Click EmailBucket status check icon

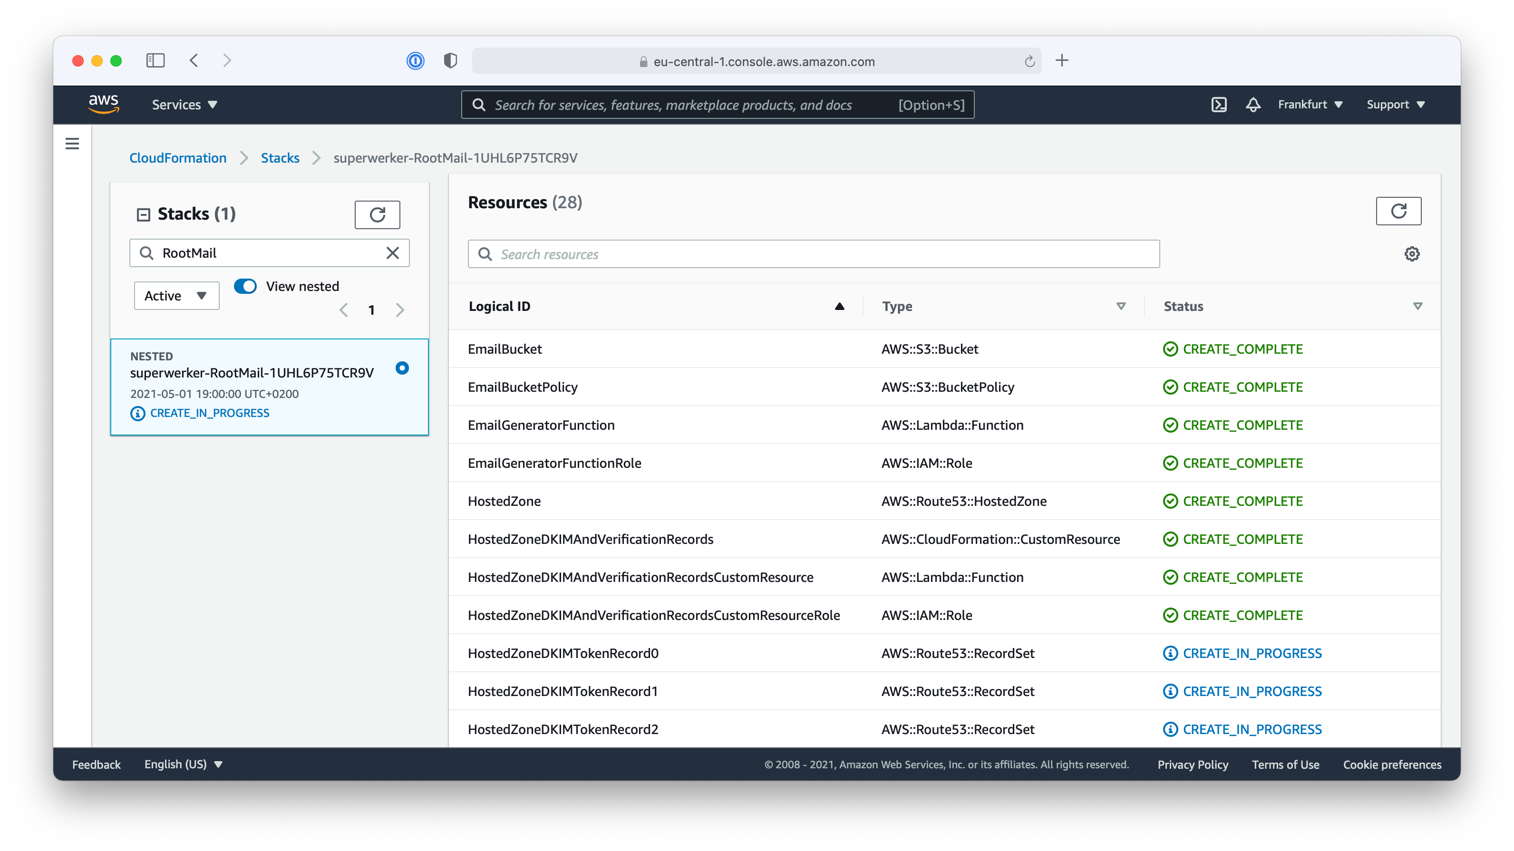pos(1170,349)
